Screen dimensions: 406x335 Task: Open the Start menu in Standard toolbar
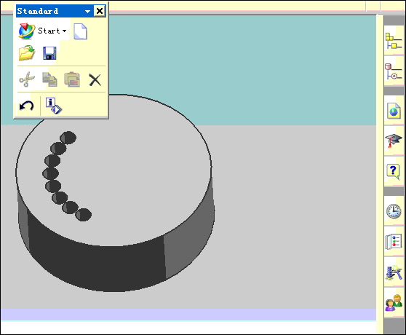(43, 31)
